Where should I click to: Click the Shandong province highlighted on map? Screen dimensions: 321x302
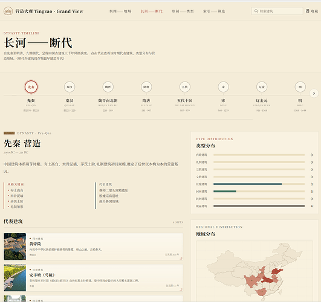pyautogui.click(x=277, y=271)
